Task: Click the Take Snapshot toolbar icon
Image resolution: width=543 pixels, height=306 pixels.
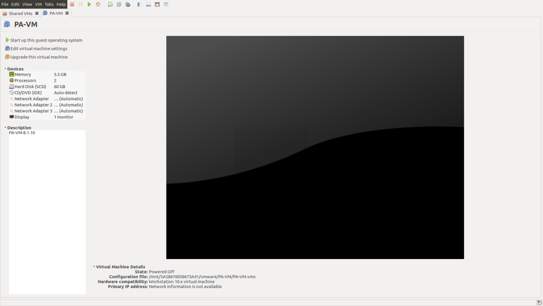Action: pyautogui.click(x=110, y=4)
